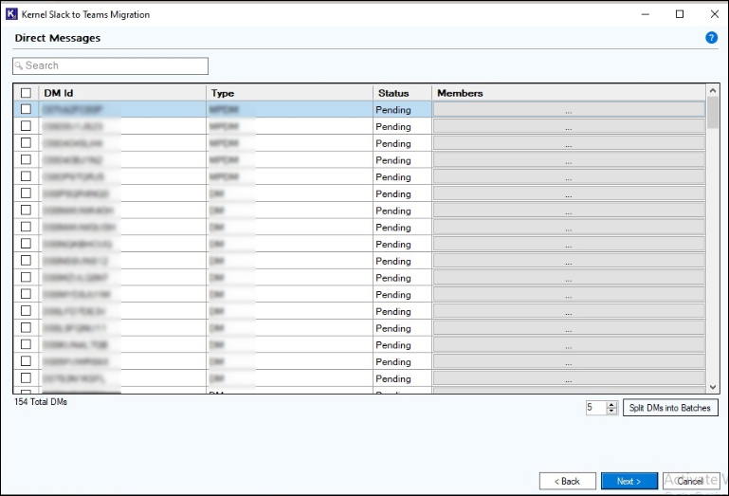Check the box of the highlighted blue row
The image size is (729, 496).
click(x=26, y=109)
